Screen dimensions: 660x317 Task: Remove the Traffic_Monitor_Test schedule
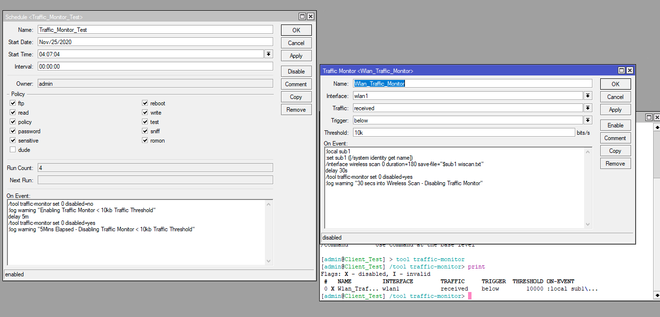(x=296, y=109)
